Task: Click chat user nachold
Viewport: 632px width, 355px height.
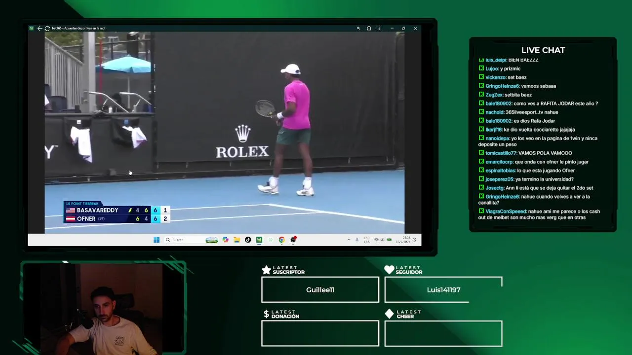Action: point(494,112)
